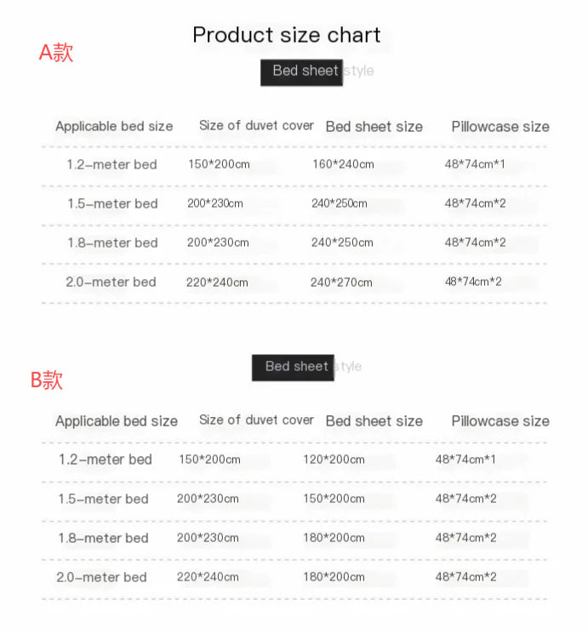Click the "Product size chart" title
Viewport: 588px width, 634px height.
click(287, 35)
